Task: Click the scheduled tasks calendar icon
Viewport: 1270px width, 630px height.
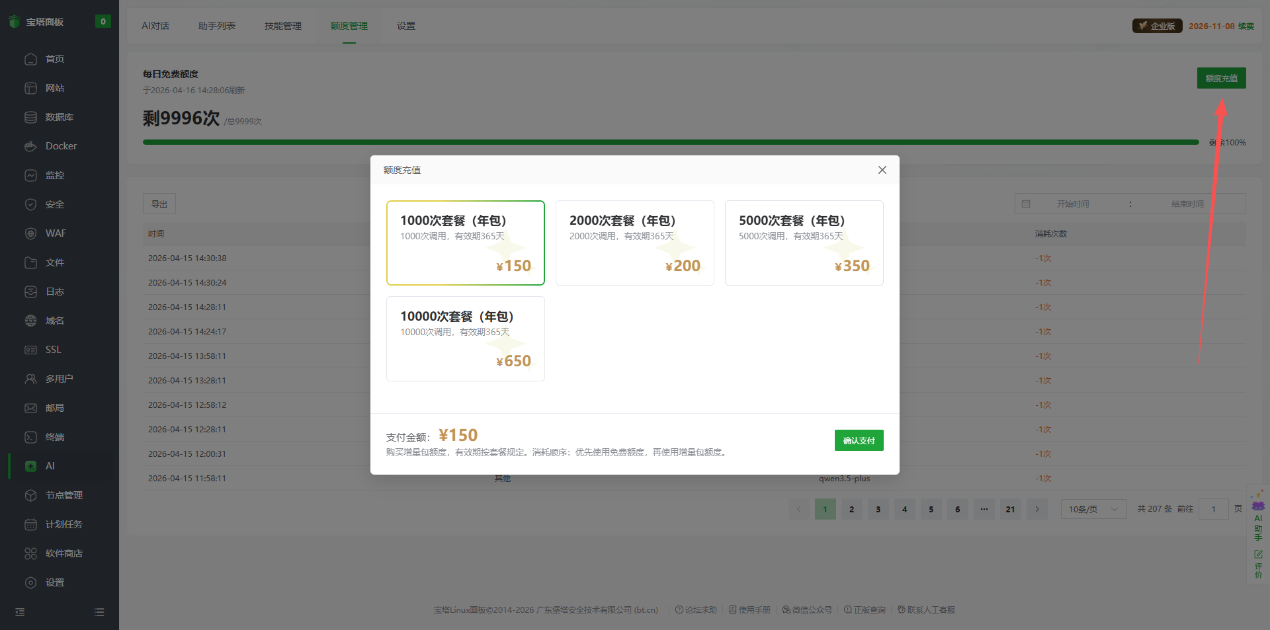Action: click(30, 524)
